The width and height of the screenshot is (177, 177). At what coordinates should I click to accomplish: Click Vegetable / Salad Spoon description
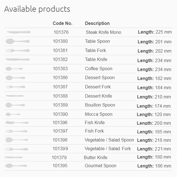point(109,140)
